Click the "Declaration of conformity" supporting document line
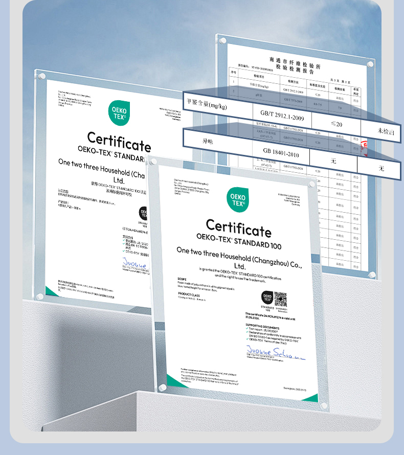 pyautogui.click(x=275, y=335)
